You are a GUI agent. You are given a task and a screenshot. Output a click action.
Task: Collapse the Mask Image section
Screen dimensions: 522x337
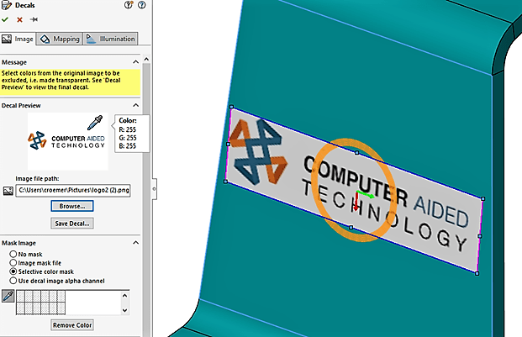coord(136,243)
